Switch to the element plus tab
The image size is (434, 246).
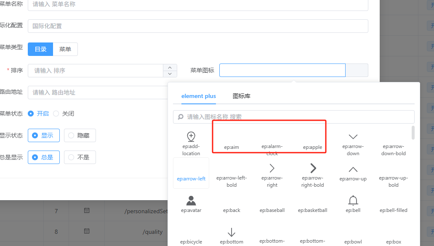[199, 96]
